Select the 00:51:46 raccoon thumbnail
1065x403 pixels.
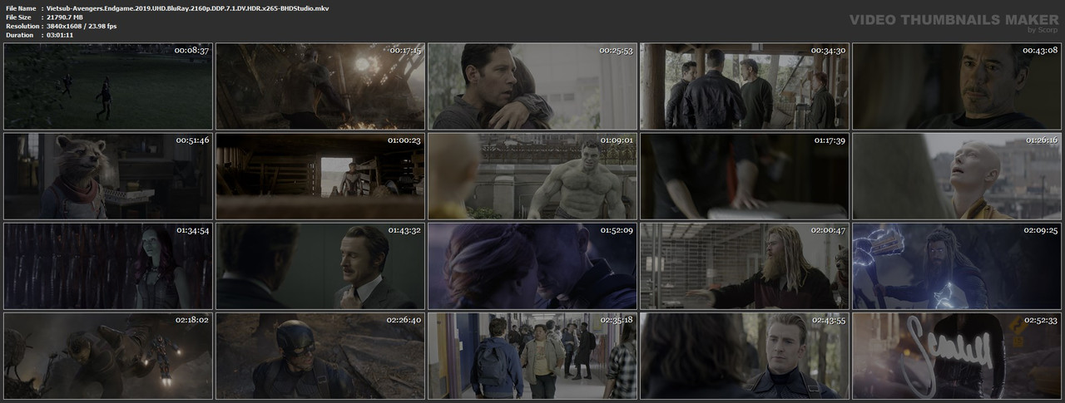click(x=107, y=175)
